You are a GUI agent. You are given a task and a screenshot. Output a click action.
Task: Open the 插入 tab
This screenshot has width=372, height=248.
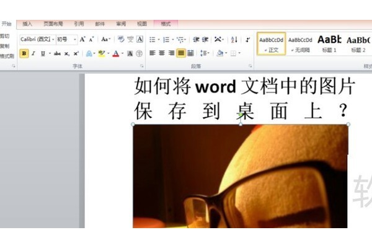(x=27, y=24)
